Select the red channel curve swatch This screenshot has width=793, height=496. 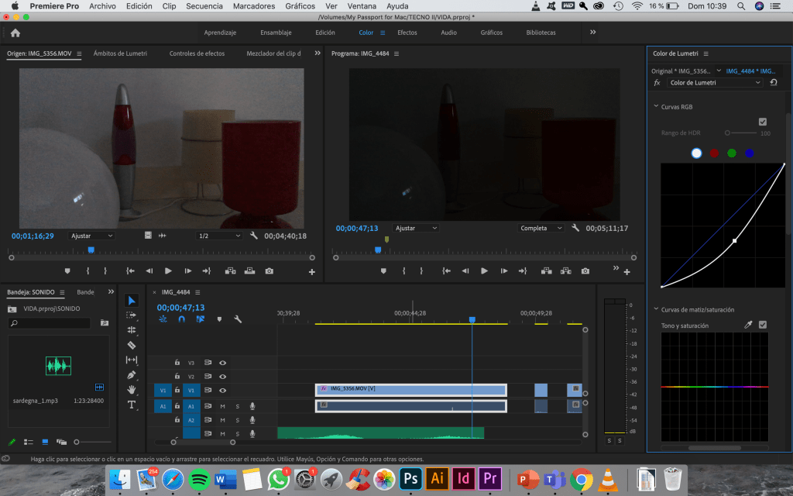(714, 153)
